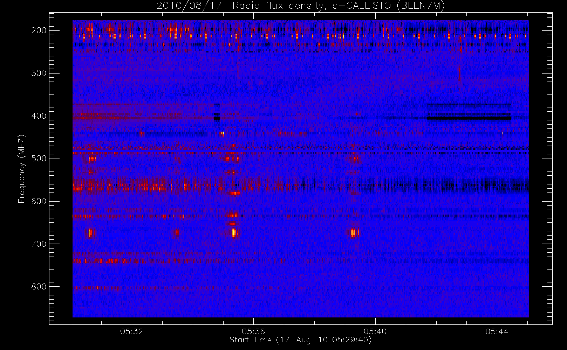567x350 pixels.
Task: Click the 'Start Time (17-Aug-10 05:29:40)' axis label
Action: 300,340
